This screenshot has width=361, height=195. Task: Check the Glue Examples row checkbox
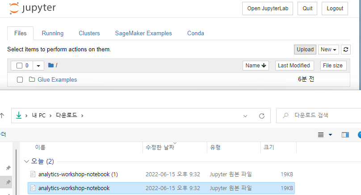20,80
